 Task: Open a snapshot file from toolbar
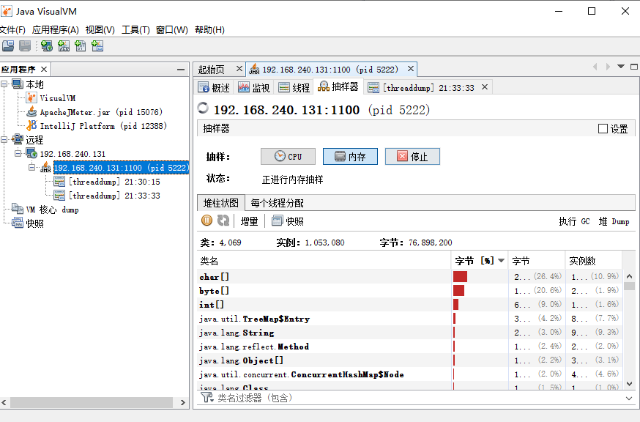pos(8,46)
